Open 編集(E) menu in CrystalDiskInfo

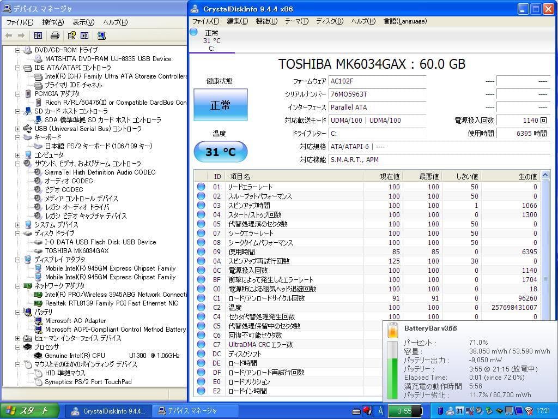pos(238,21)
